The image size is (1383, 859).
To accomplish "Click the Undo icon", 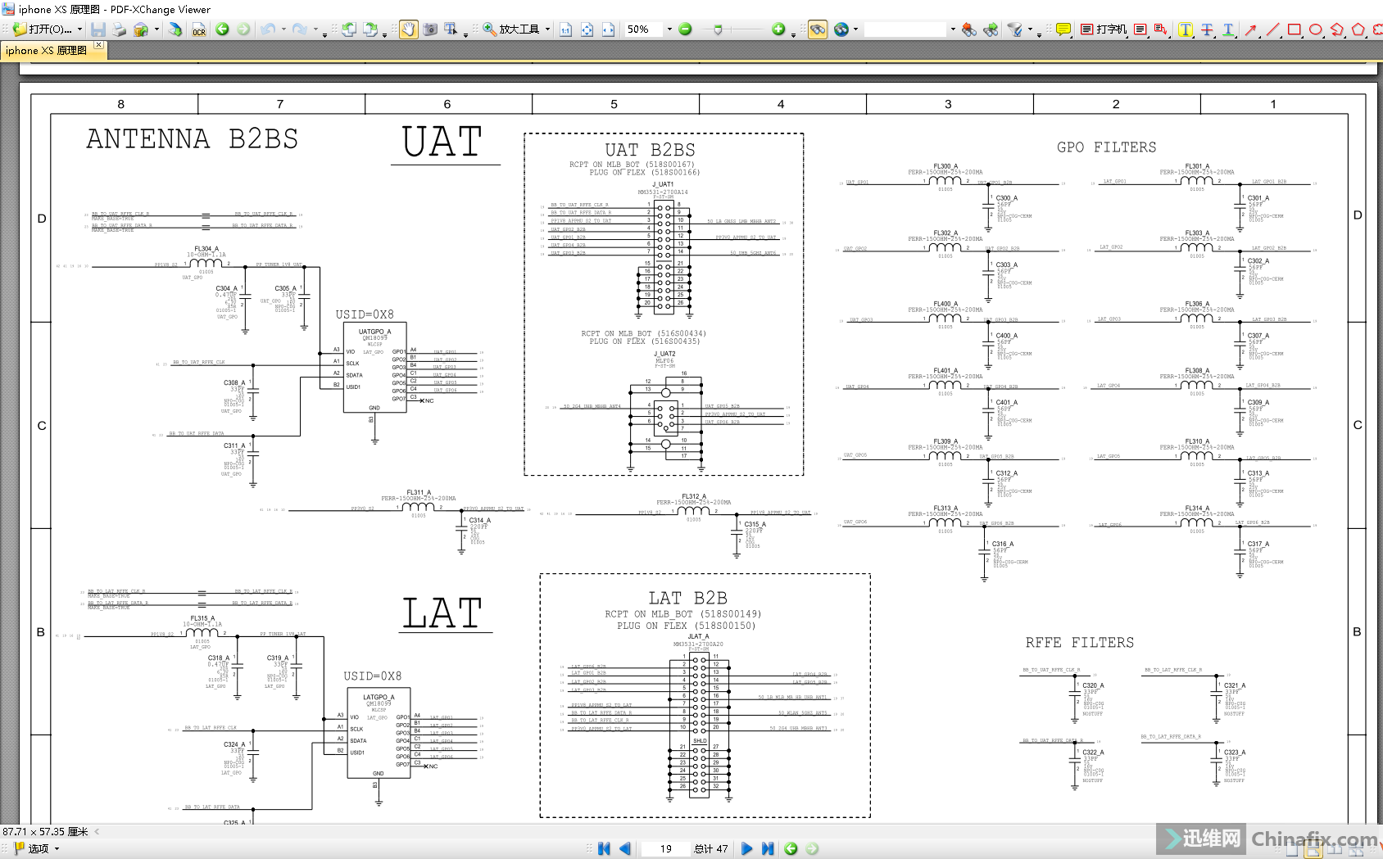I will (268, 29).
